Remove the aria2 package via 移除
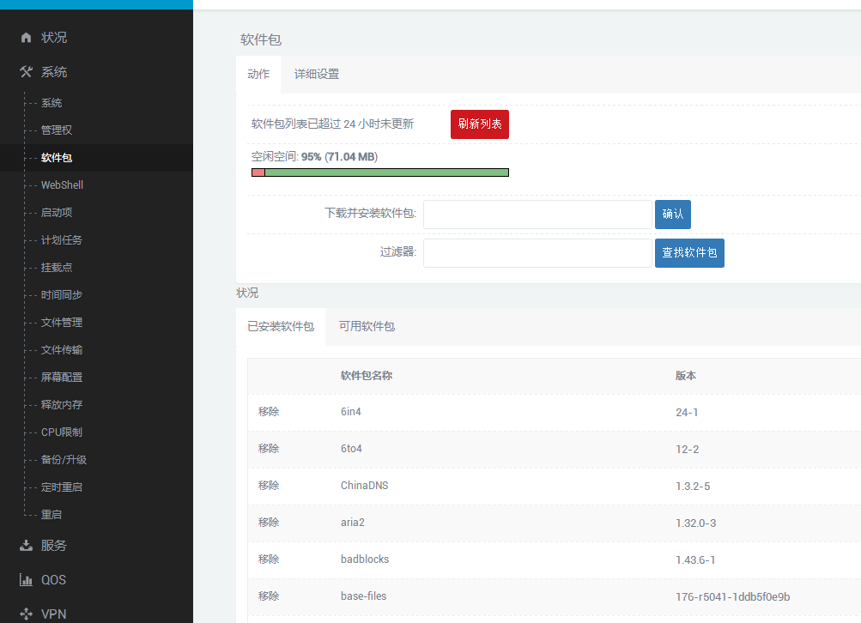Viewport: 861px width, 623px height. coord(269,522)
